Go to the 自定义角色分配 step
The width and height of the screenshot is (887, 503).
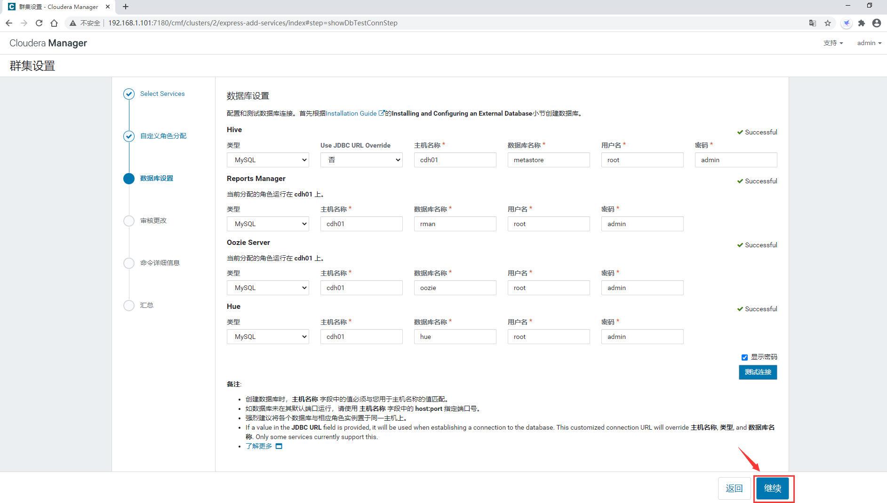pyautogui.click(x=163, y=136)
